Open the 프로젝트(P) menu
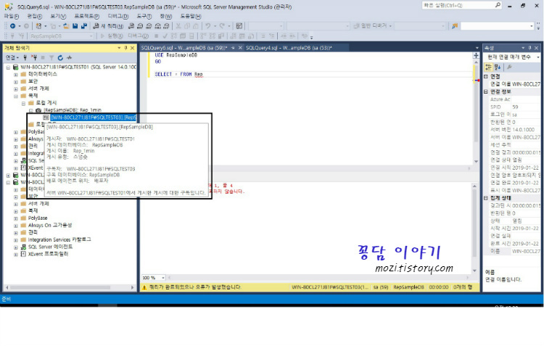Screen dimensions: 544x346 click(87, 16)
